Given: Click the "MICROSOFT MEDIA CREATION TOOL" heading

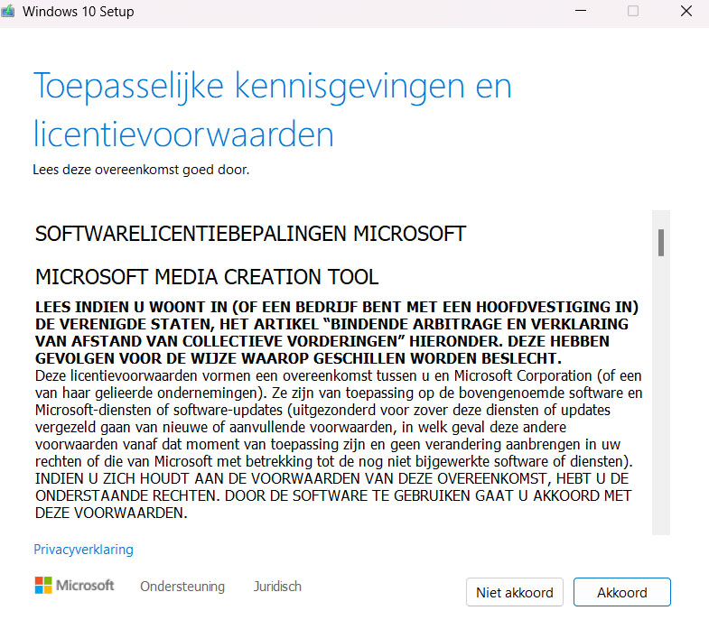Looking at the screenshot, I should (x=207, y=277).
